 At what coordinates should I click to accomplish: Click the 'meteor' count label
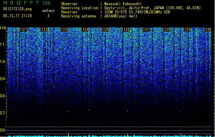pyautogui.click(x=49, y=11)
